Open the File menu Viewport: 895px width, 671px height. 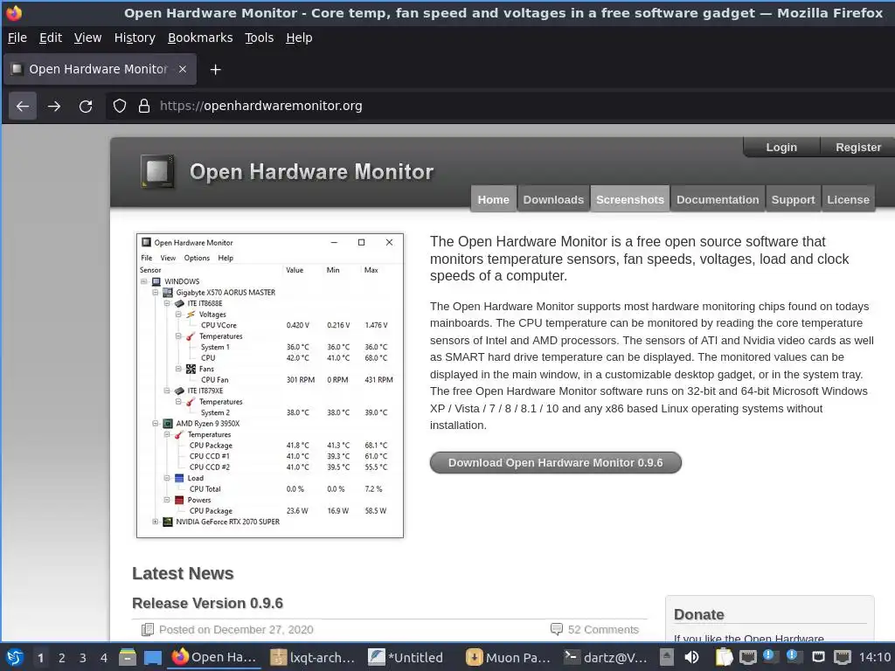pos(17,38)
